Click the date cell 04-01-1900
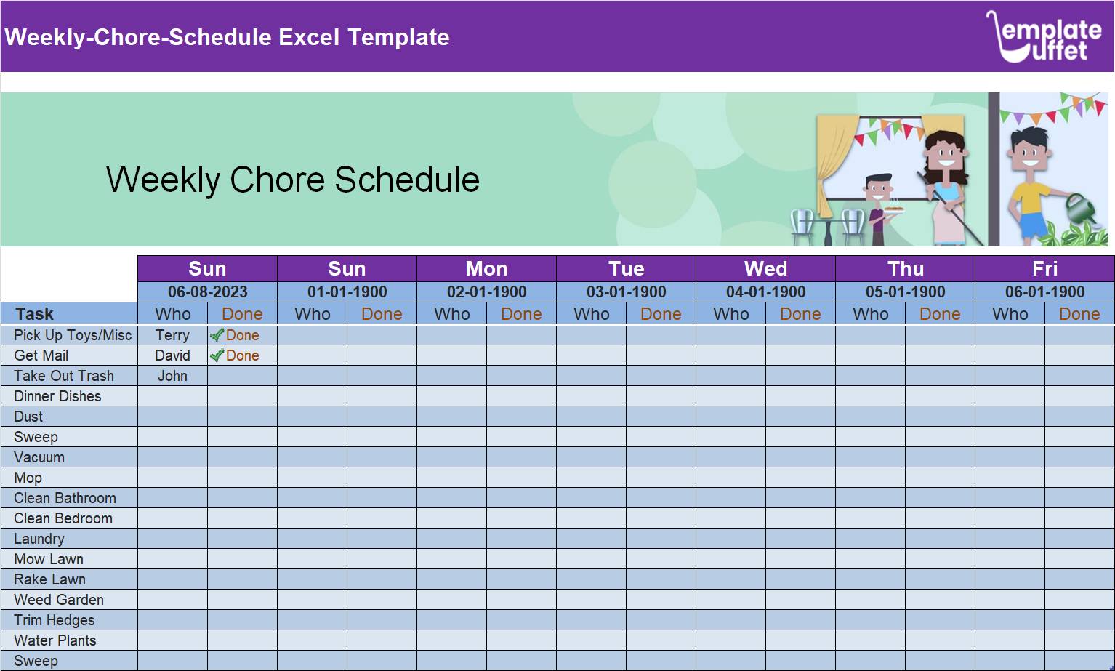Image resolution: width=1115 pixels, height=671 pixels. (x=765, y=292)
